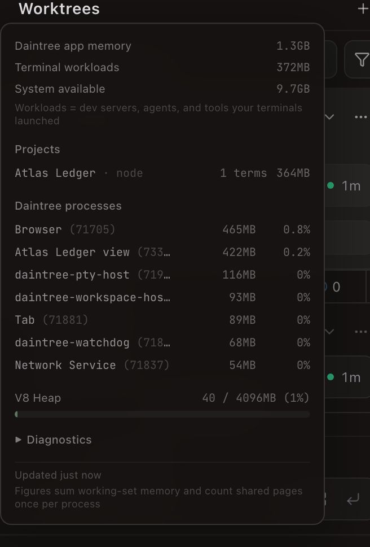
Task: Click the V8 Heap usage bar
Action: (x=162, y=414)
